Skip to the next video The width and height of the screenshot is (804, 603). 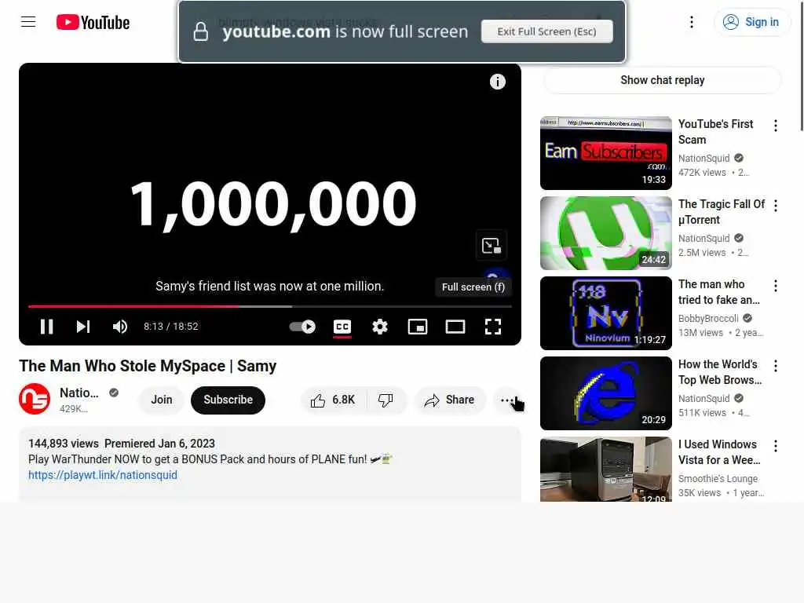[x=83, y=327]
